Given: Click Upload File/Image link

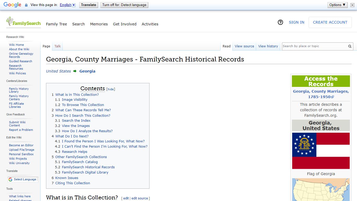Looking at the screenshot, I should (22, 150).
